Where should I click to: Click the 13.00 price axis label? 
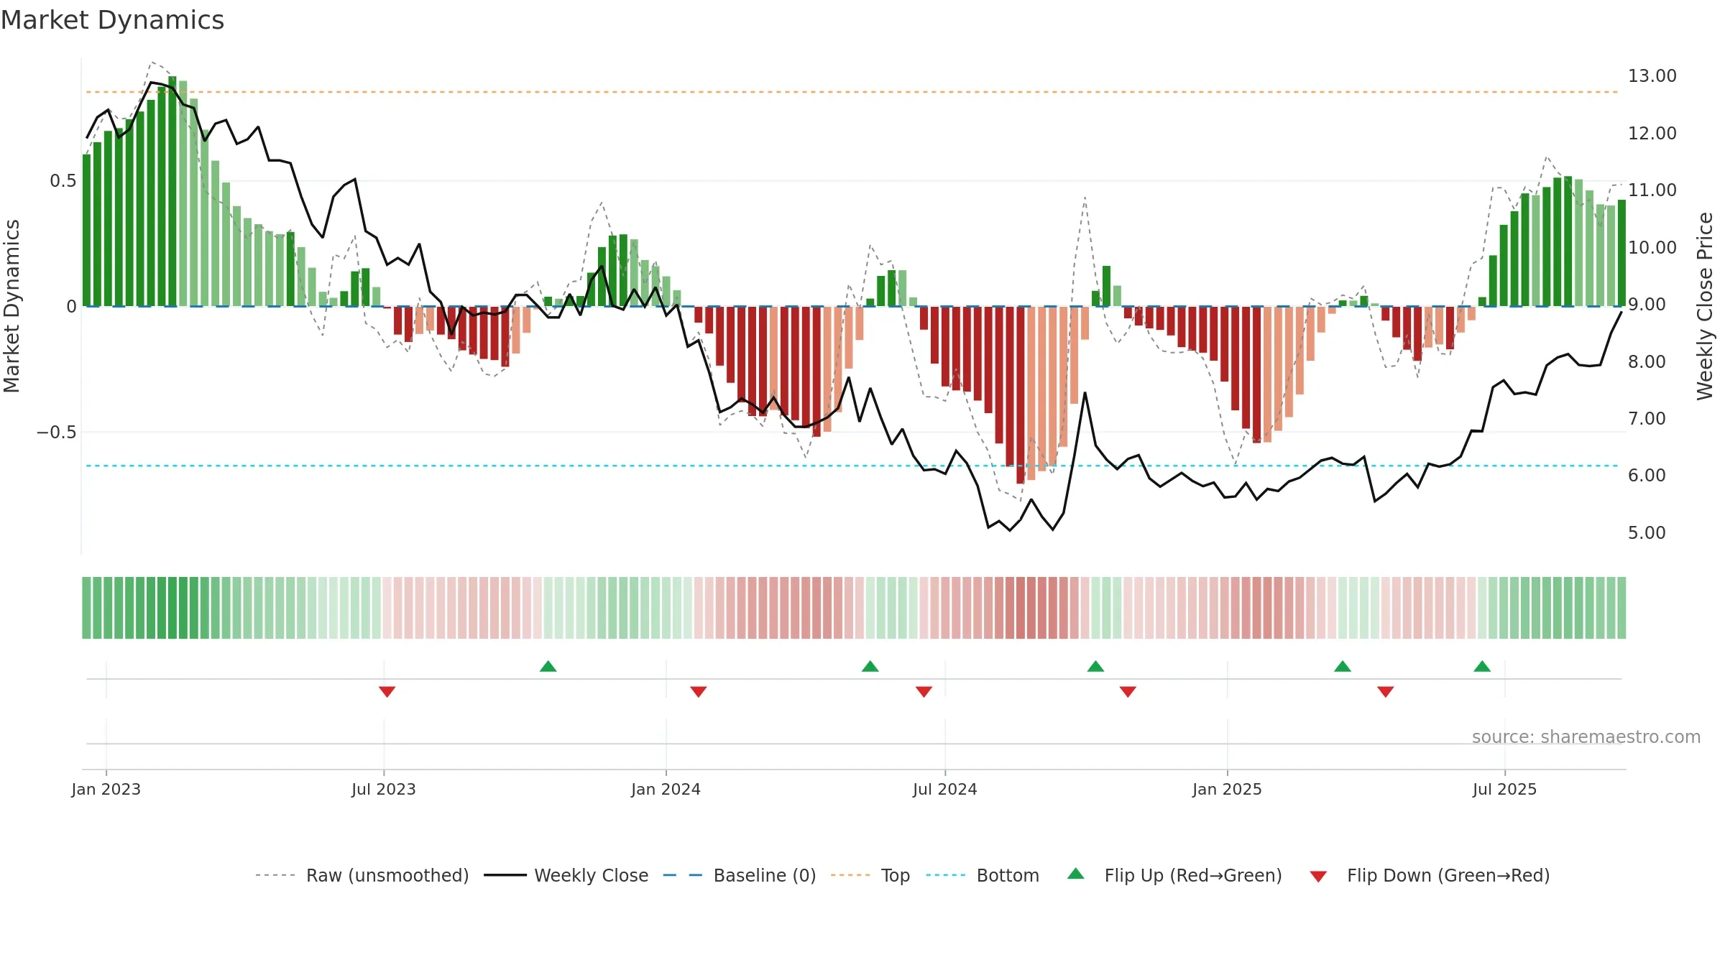pos(1652,76)
